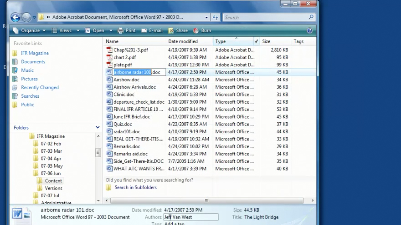The width and height of the screenshot is (401, 225).
Task: Click the Share toolbar button
Action: tap(178, 30)
